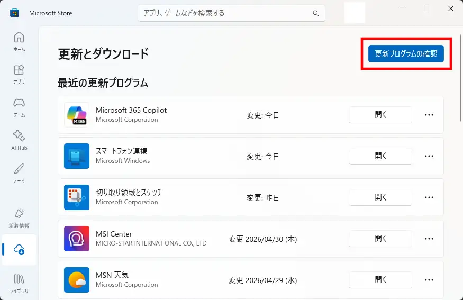Open more options for Microsoft 365 Copilot
Viewport: 463px width, 300px height.
pos(429,115)
